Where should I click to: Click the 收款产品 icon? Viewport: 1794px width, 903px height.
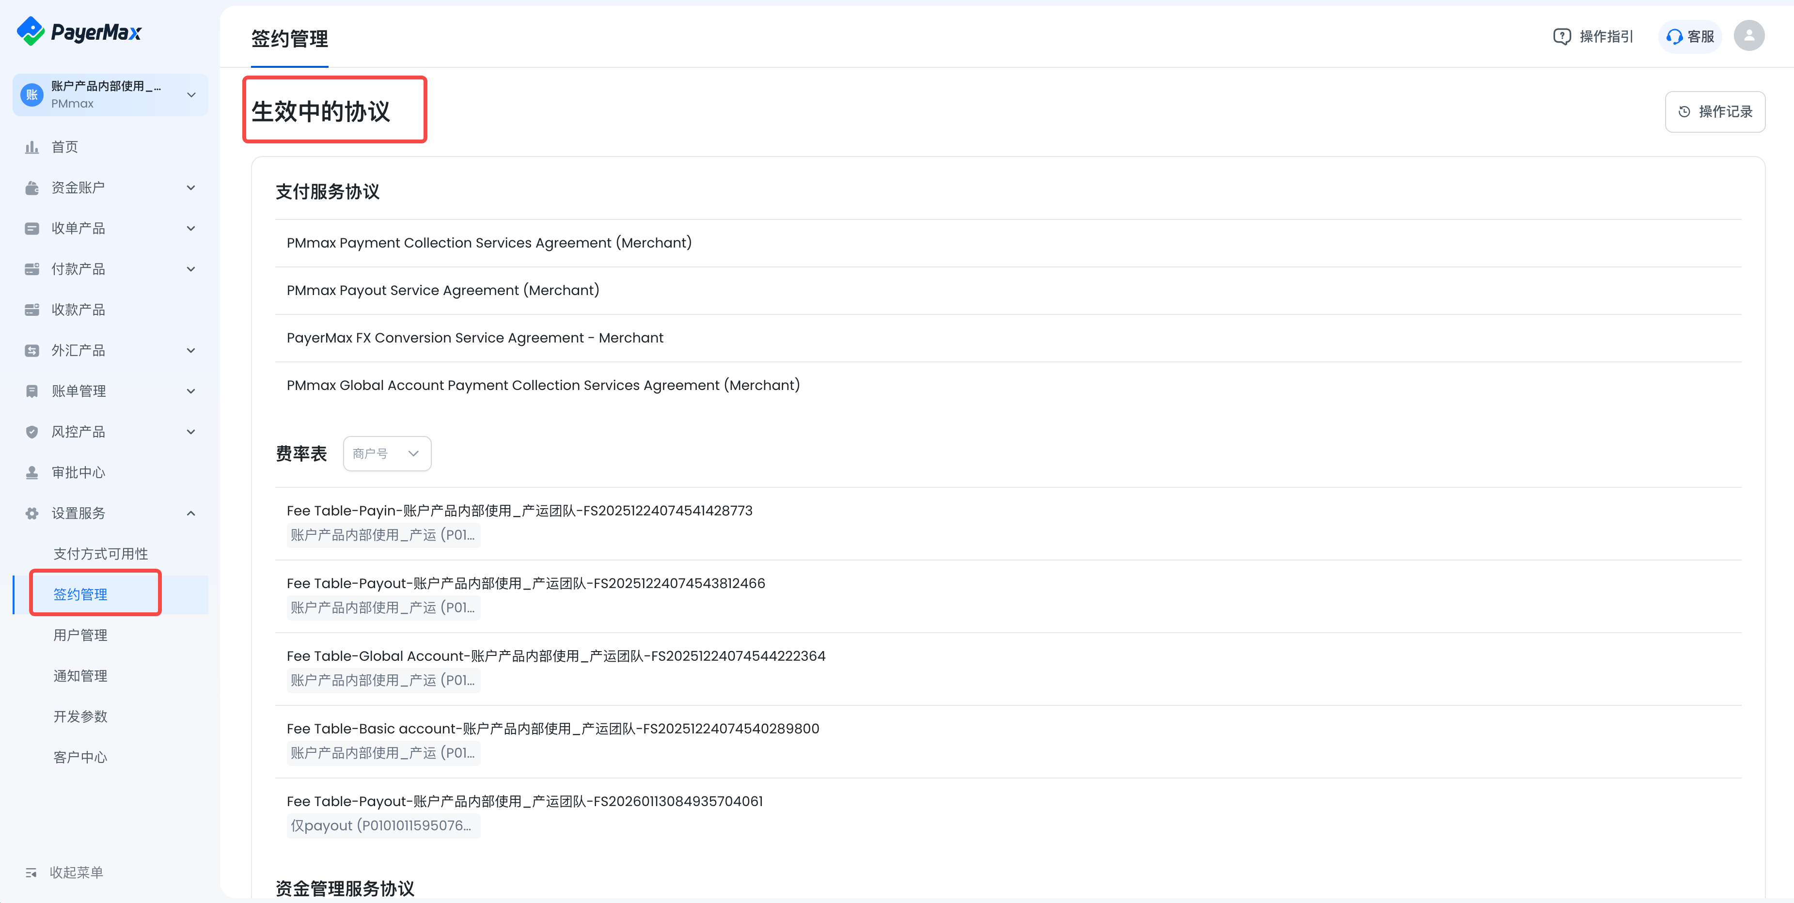[32, 310]
